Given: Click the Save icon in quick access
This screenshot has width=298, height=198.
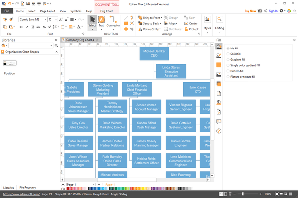Looking at the screenshot, I should point(33,3).
